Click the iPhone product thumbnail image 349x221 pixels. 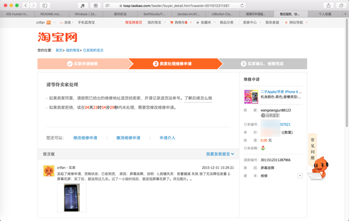pos(251,97)
